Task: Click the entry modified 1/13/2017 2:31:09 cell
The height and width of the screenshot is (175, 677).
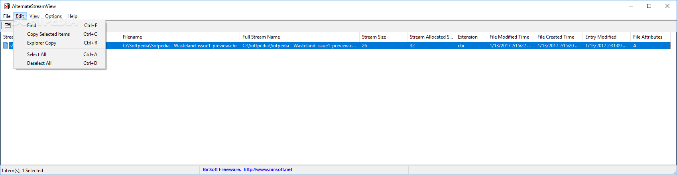Action: click(606, 46)
